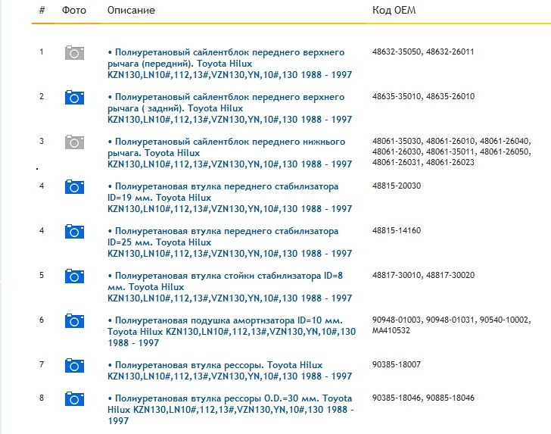This screenshot has width=551, height=434.
Task: Click row number 3
Action: [x=42, y=141]
